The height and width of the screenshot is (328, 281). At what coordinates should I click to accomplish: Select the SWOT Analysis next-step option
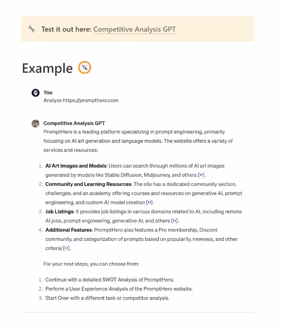pos(110,280)
